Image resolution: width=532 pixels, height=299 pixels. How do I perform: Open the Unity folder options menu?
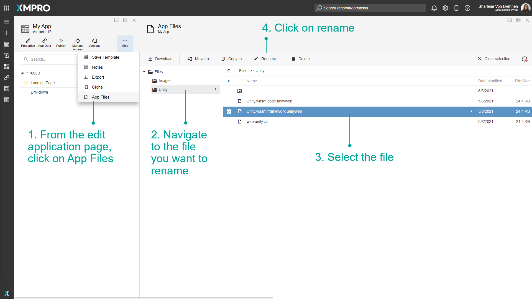tap(216, 89)
